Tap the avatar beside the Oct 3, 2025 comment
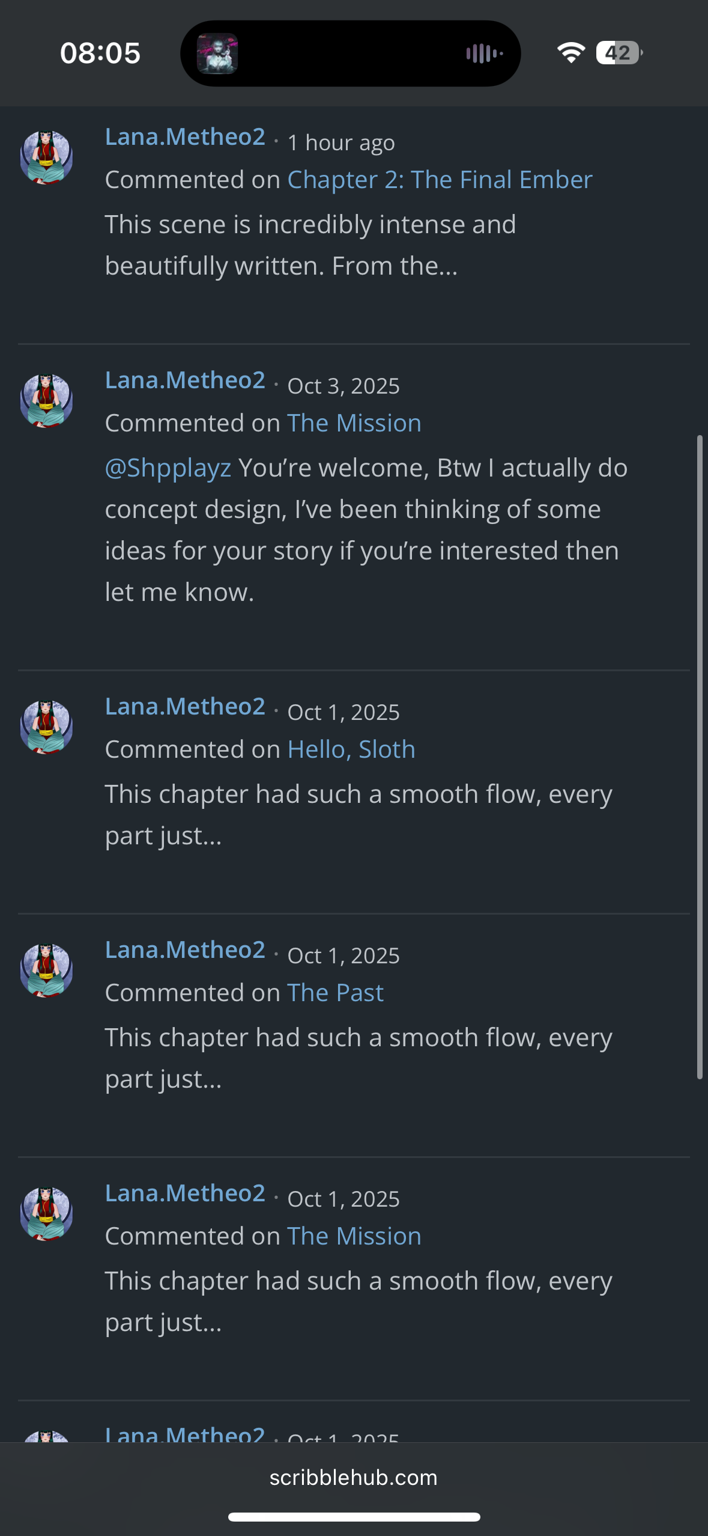Viewport: 708px width, 1536px height. coord(47,401)
